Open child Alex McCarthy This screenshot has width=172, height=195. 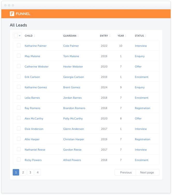point(34,118)
